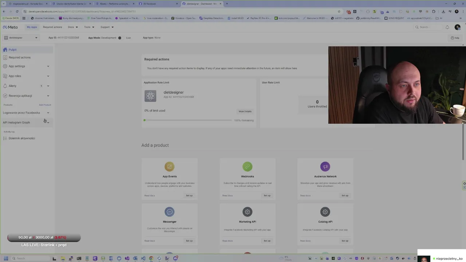Set up App Events
Image resolution: width=466 pixels, height=262 pixels.
pyautogui.click(x=189, y=195)
